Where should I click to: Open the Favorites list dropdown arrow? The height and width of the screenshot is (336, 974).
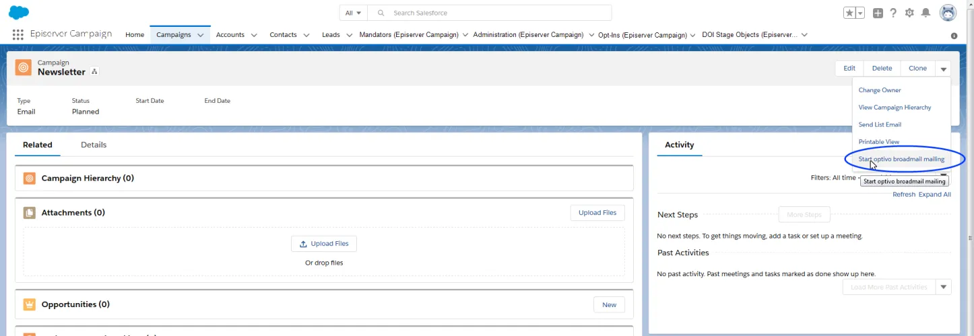pyautogui.click(x=860, y=13)
